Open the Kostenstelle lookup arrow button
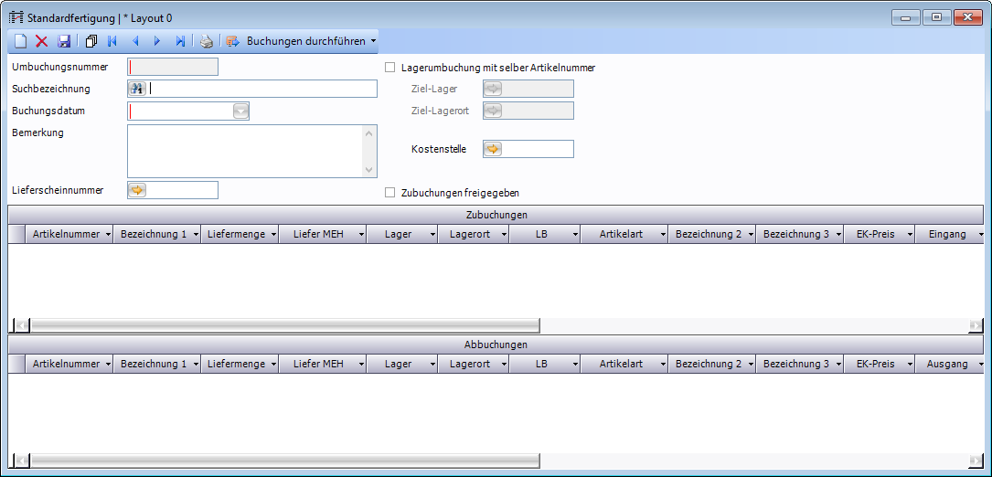The image size is (992, 477). point(493,149)
